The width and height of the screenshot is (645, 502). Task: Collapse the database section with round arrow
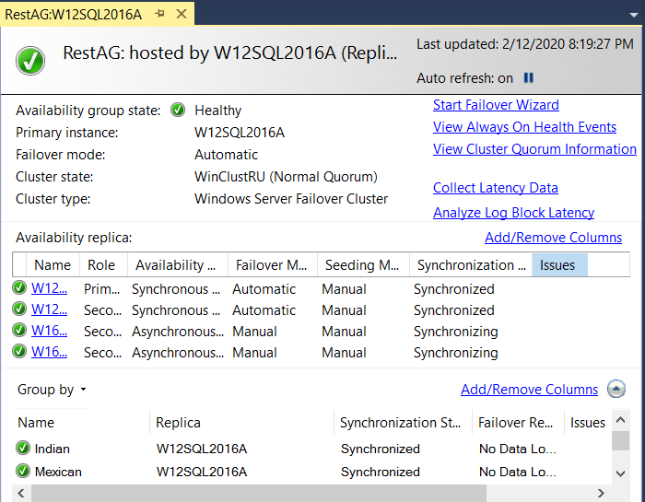pos(617,390)
